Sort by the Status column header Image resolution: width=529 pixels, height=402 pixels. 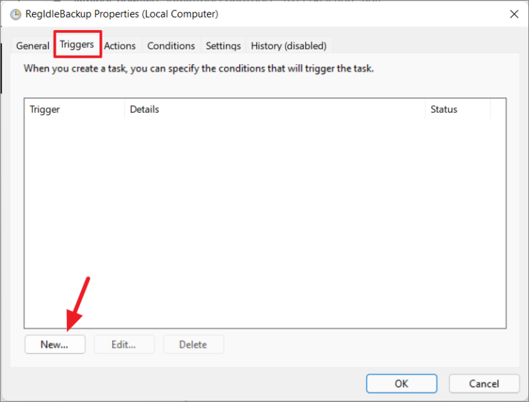pyautogui.click(x=458, y=109)
